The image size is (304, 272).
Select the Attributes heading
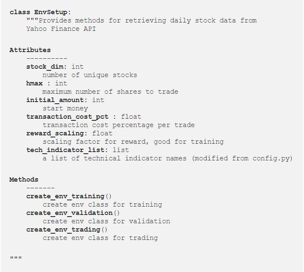pos(30,50)
